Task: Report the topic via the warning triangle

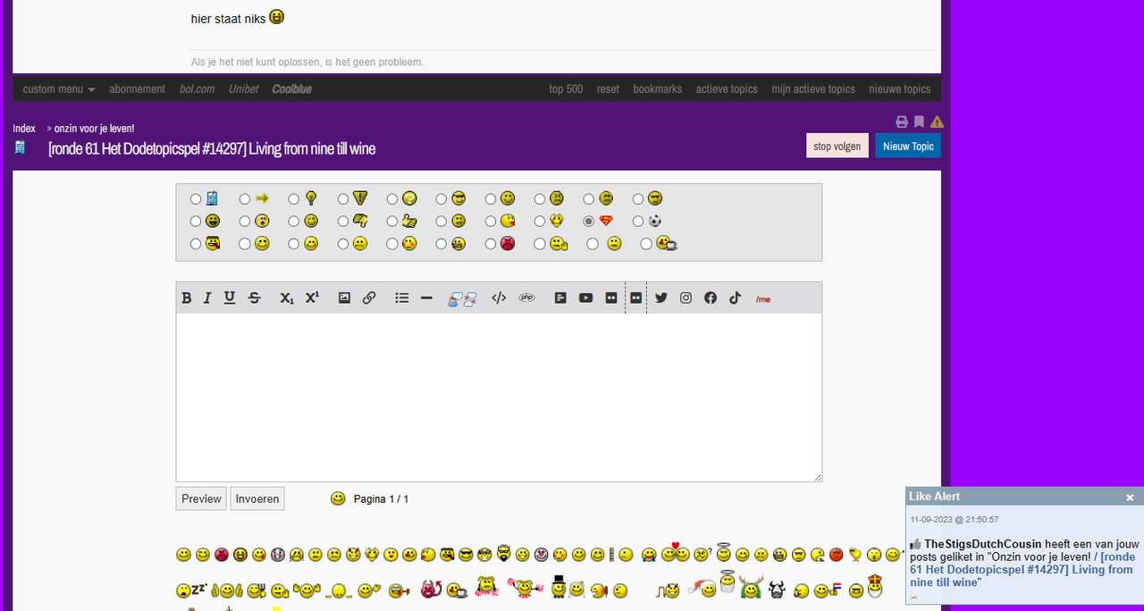Action: click(x=937, y=122)
